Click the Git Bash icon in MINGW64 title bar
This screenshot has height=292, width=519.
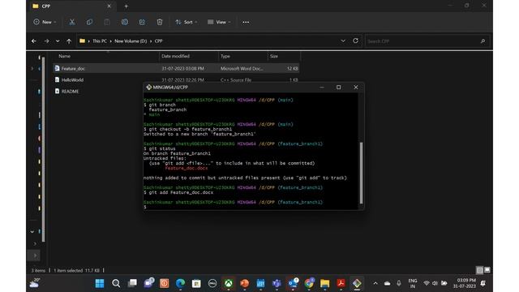tap(148, 87)
